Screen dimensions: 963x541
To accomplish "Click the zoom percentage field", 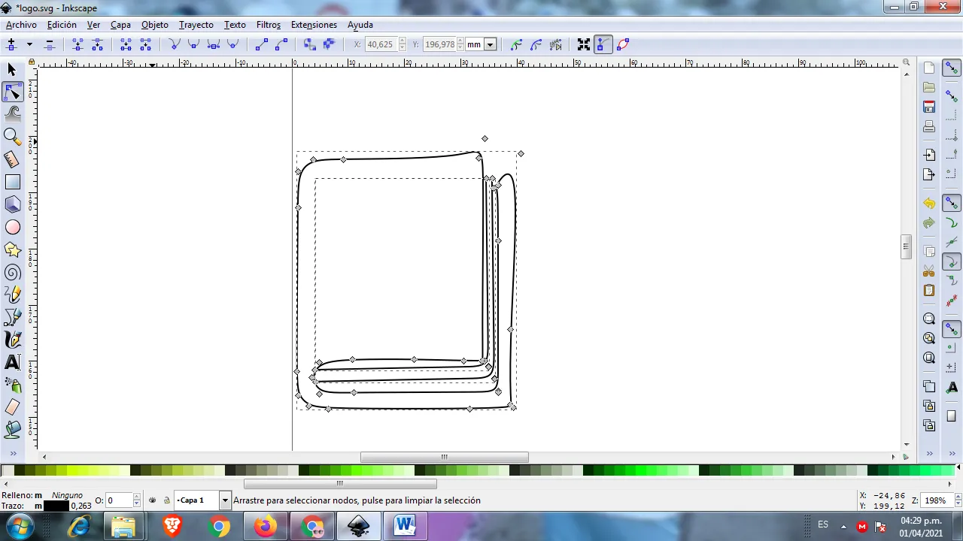I will click(935, 500).
